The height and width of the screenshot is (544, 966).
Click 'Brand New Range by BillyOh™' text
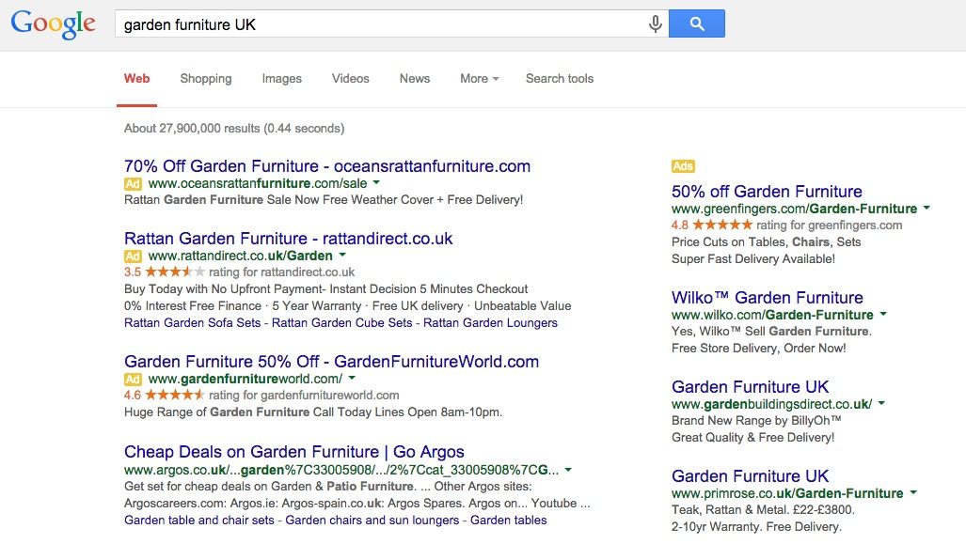tap(756, 421)
